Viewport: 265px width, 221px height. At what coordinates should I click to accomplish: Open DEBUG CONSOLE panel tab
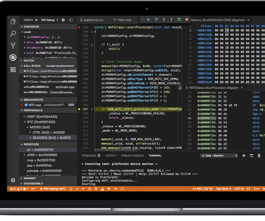click(x=132, y=155)
